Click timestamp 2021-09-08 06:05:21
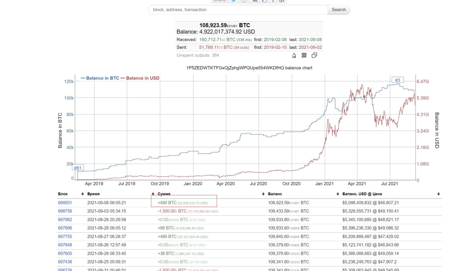 107,203
